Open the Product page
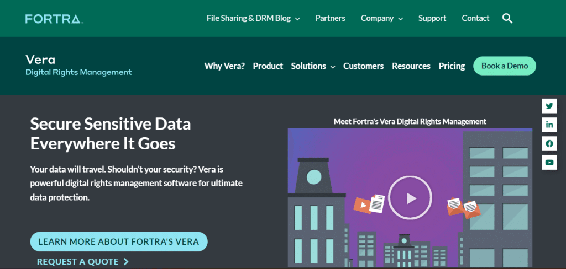Screen dimensions: 566x269 [x=268, y=66]
